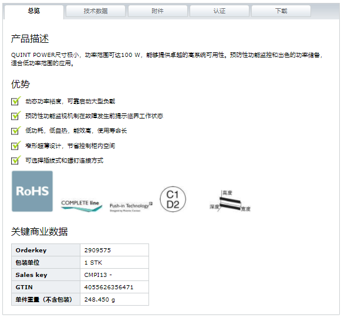Click the 关键商业数据 section heading
The width and height of the screenshot is (341, 318).
tap(39, 232)
